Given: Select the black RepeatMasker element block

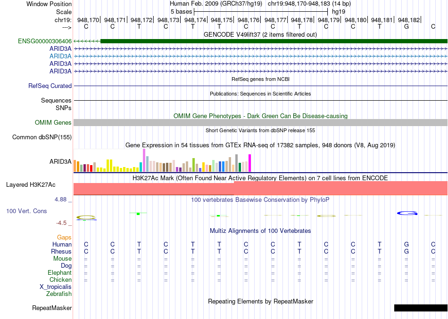Looking at the screenshot, I should [421, 308].
